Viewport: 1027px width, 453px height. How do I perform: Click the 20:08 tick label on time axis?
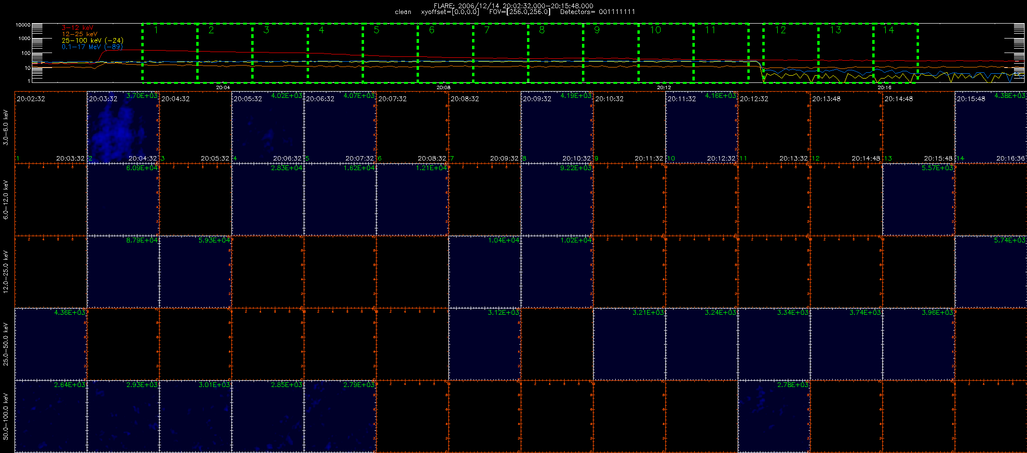tap(444, 88)
